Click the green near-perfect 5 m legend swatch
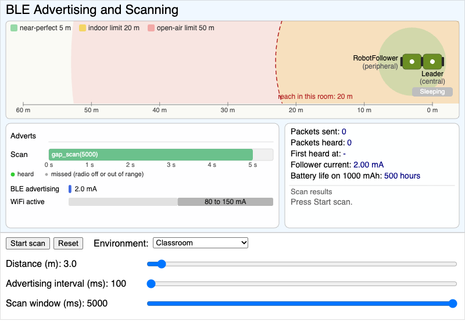The image size is (465, 321). pos(14,28)
